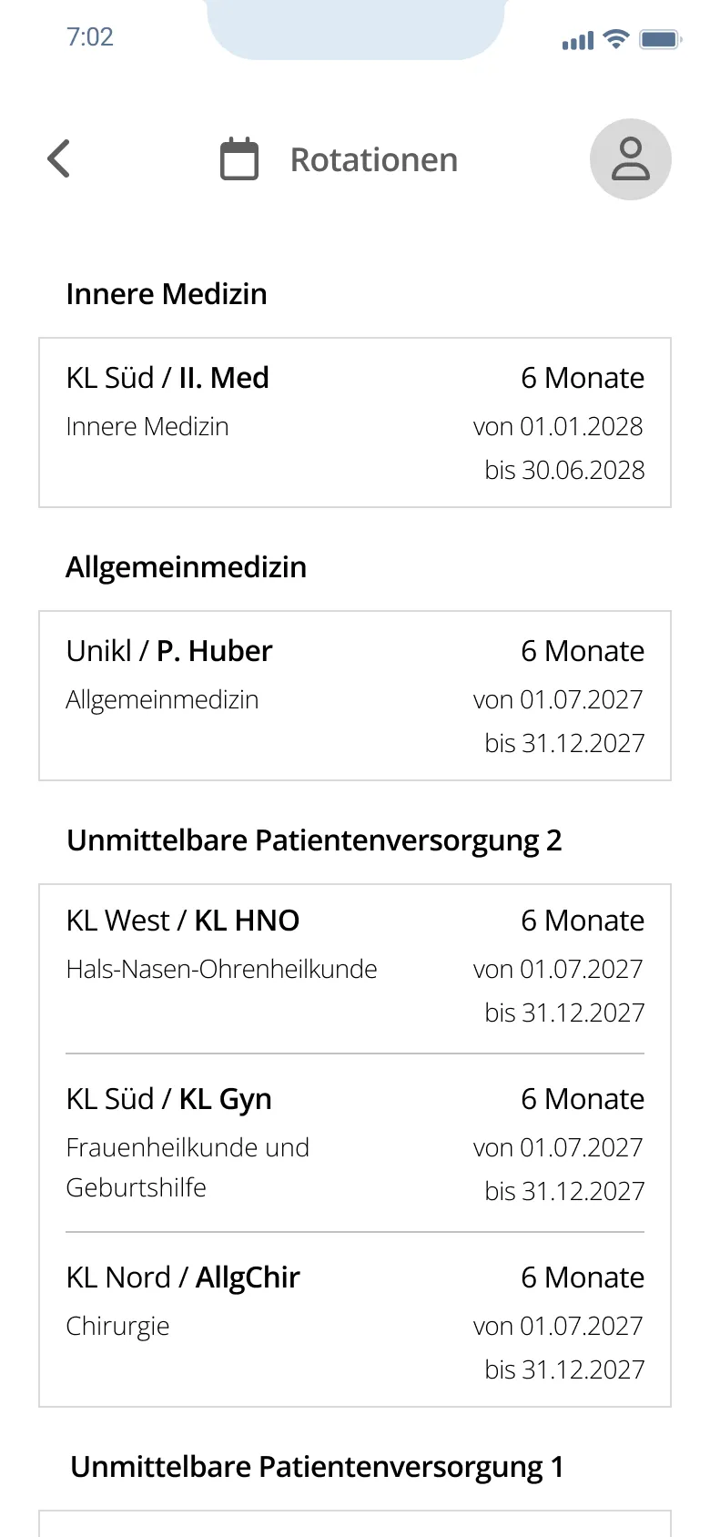Image resolution: width=710 pixels, height=1537 pixels.
Task: Tap the Rotationen page title
Action: click(x=373, y=160)
